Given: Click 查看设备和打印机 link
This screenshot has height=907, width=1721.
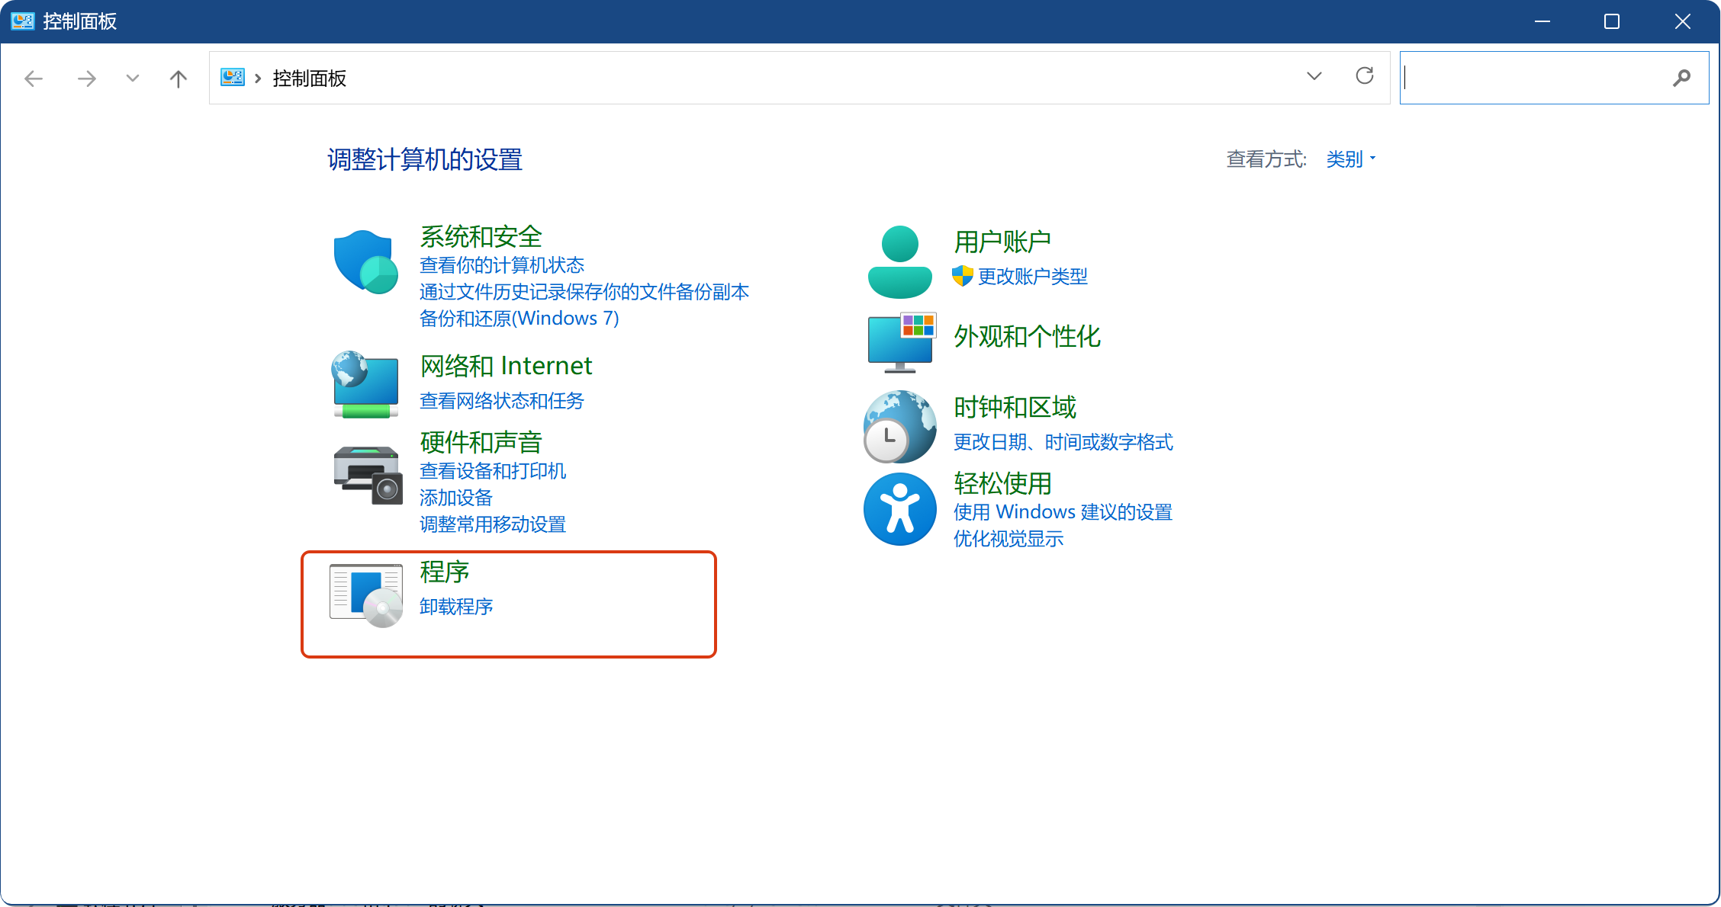Looking at the screenshot, I should pyautogui.click(x=493, y=471).
